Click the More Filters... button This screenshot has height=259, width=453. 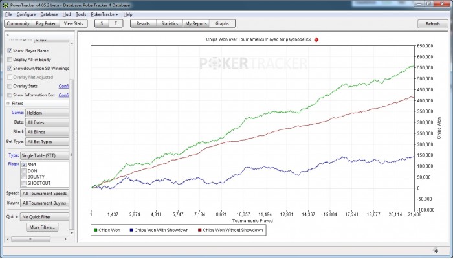click(x=42, y=227)
